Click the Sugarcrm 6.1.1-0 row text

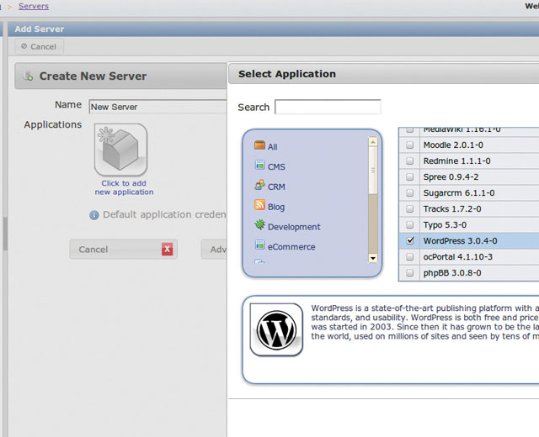(x=459, y=193)
